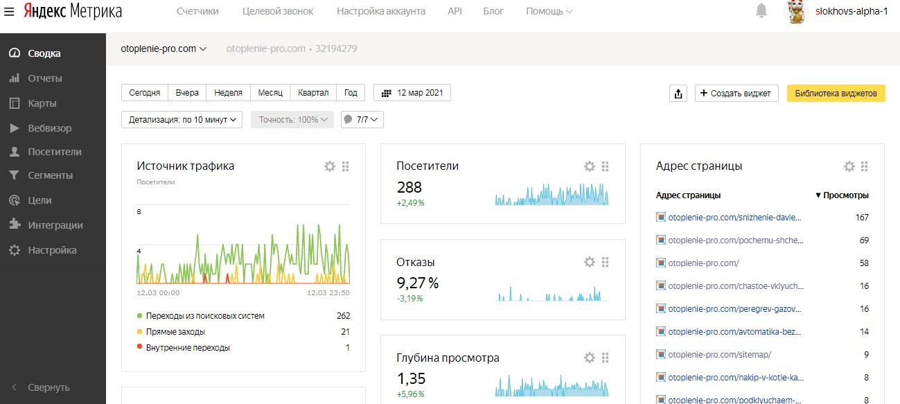Click the Отказы sparkline chart
The image size is (900, 404).
pyautogui.click(x=552, y=293)
